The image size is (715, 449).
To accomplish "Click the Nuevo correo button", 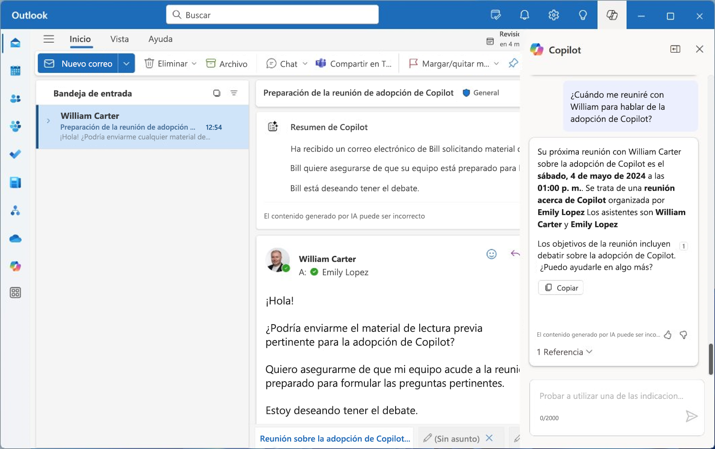I will tap(78, 64).
